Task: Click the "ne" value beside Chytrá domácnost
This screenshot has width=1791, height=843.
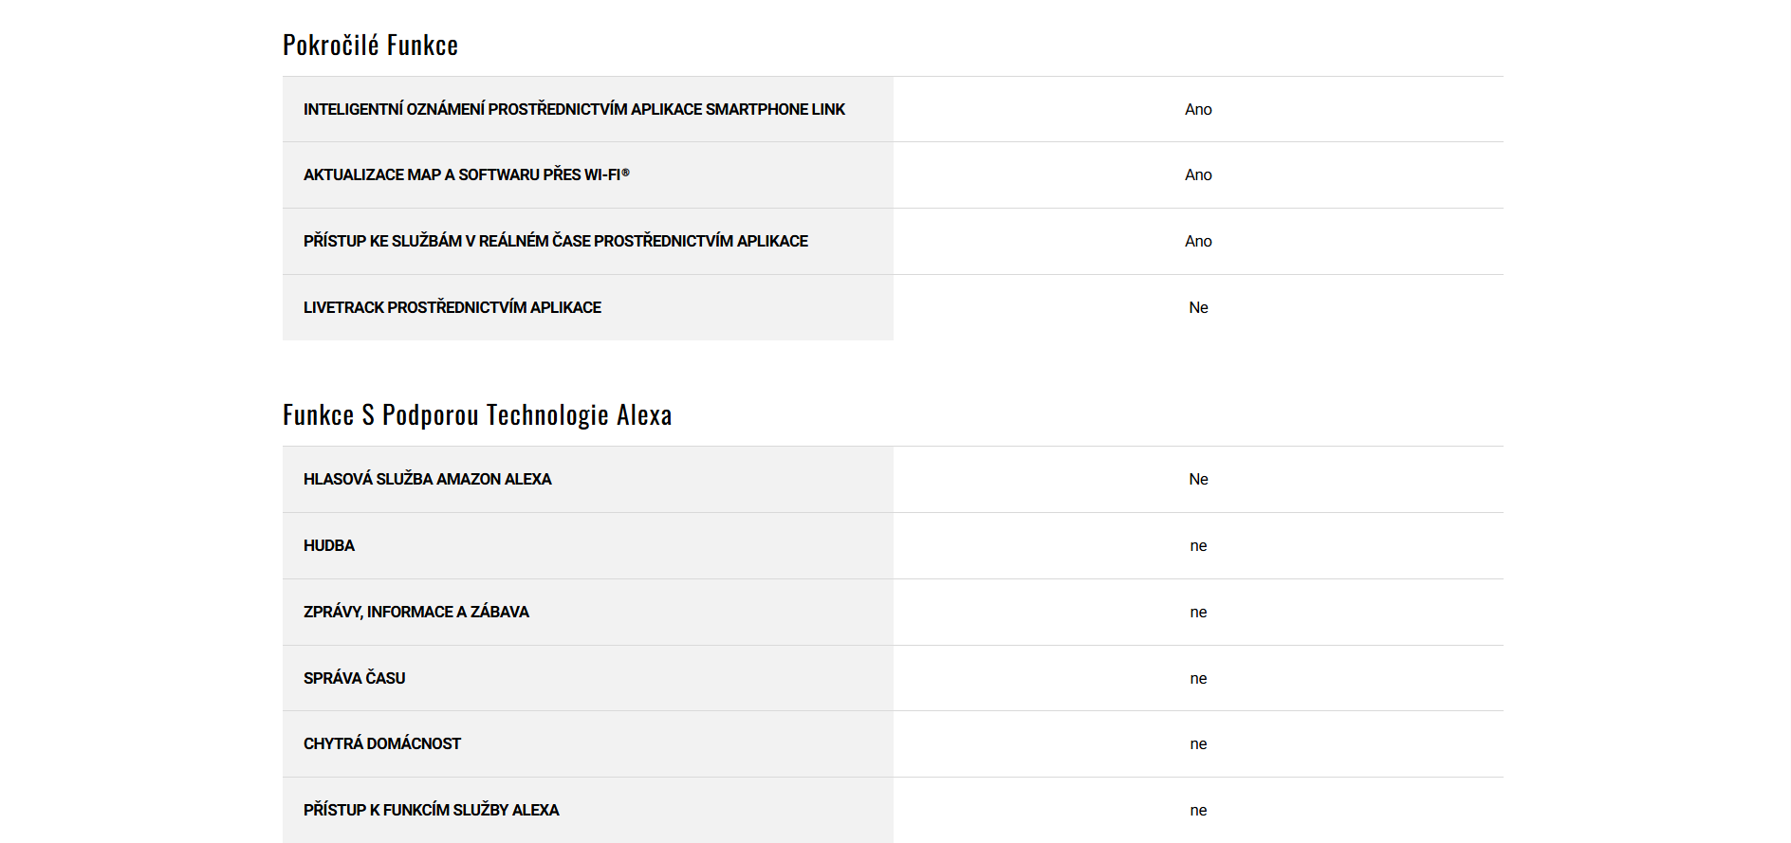Action: (1198, 743)
